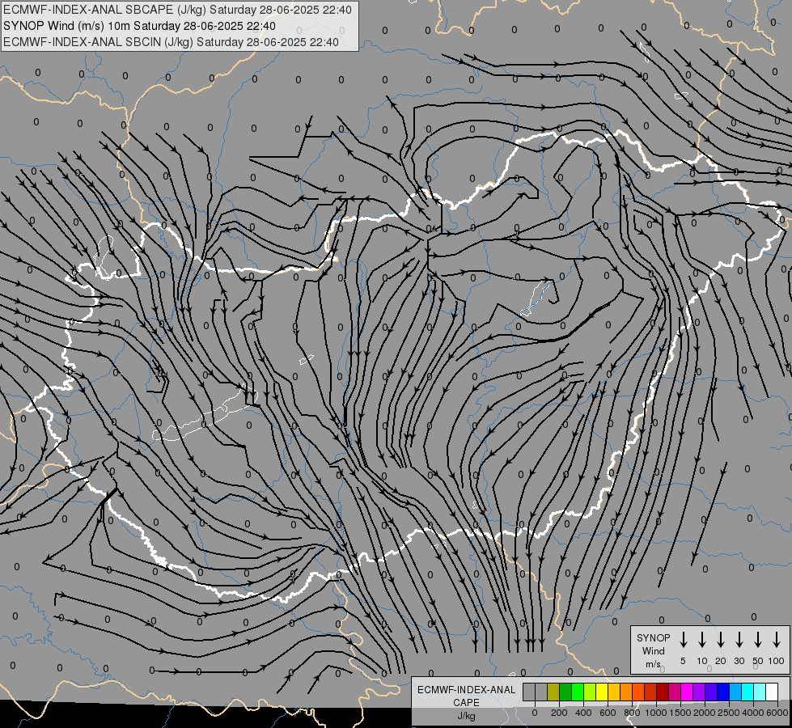
Task: Choose the bright magenta CAPE swatch
Action: pos(687,692)
